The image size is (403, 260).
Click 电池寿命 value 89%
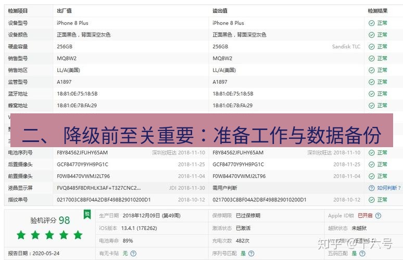coord(128,241)
